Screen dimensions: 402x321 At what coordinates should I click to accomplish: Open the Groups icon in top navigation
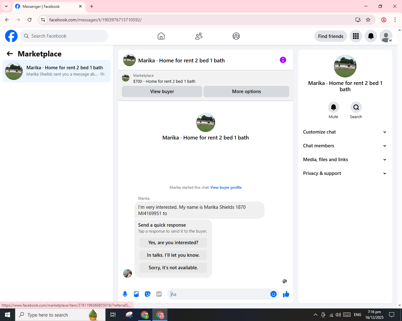tap(236, 36)
